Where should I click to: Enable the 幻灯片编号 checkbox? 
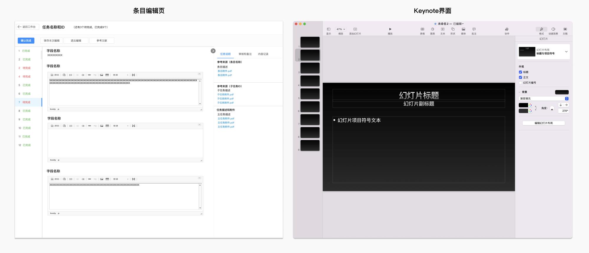pos(520,83)
